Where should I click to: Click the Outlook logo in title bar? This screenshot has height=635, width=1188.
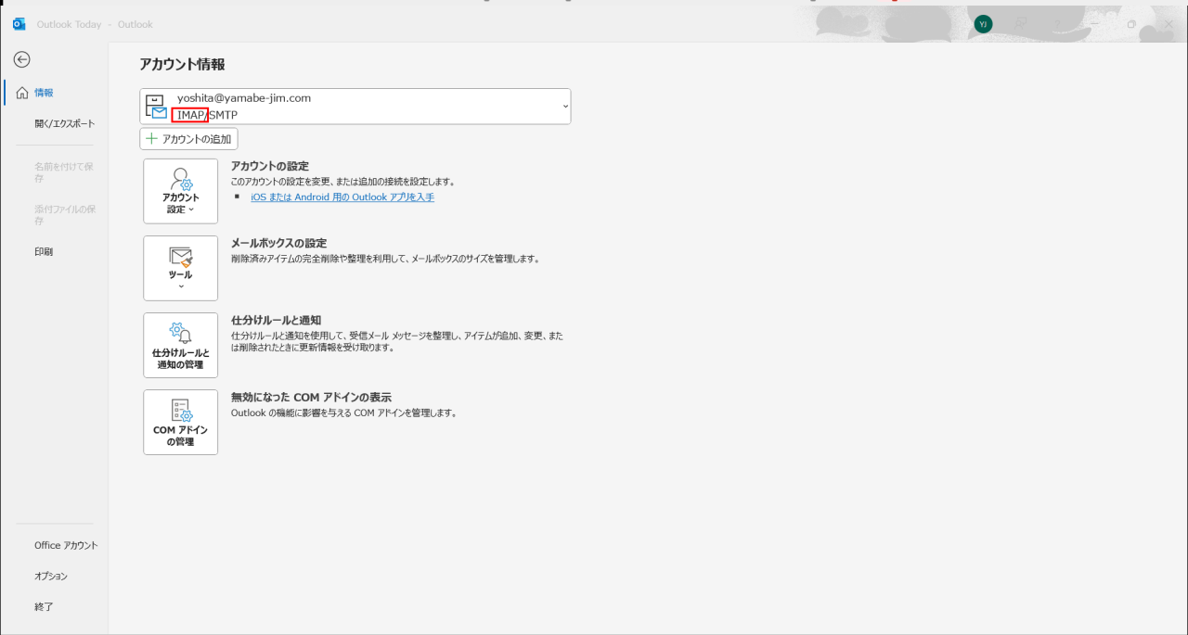click(x=19, y=24)
